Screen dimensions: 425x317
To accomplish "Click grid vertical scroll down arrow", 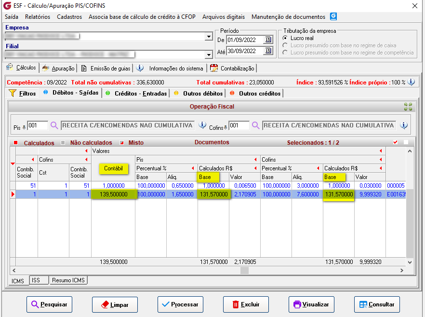I will point(410,262).
